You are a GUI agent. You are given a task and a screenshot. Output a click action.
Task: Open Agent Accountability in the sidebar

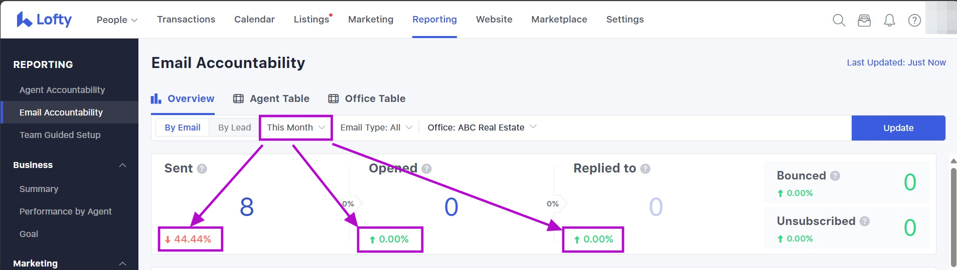coord(62,90)
